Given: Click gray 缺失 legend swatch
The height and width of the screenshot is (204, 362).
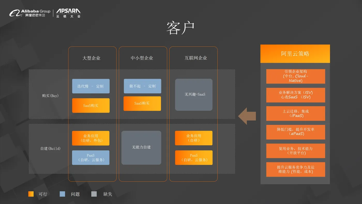Looking at the screenshot, I should point(94,194).
